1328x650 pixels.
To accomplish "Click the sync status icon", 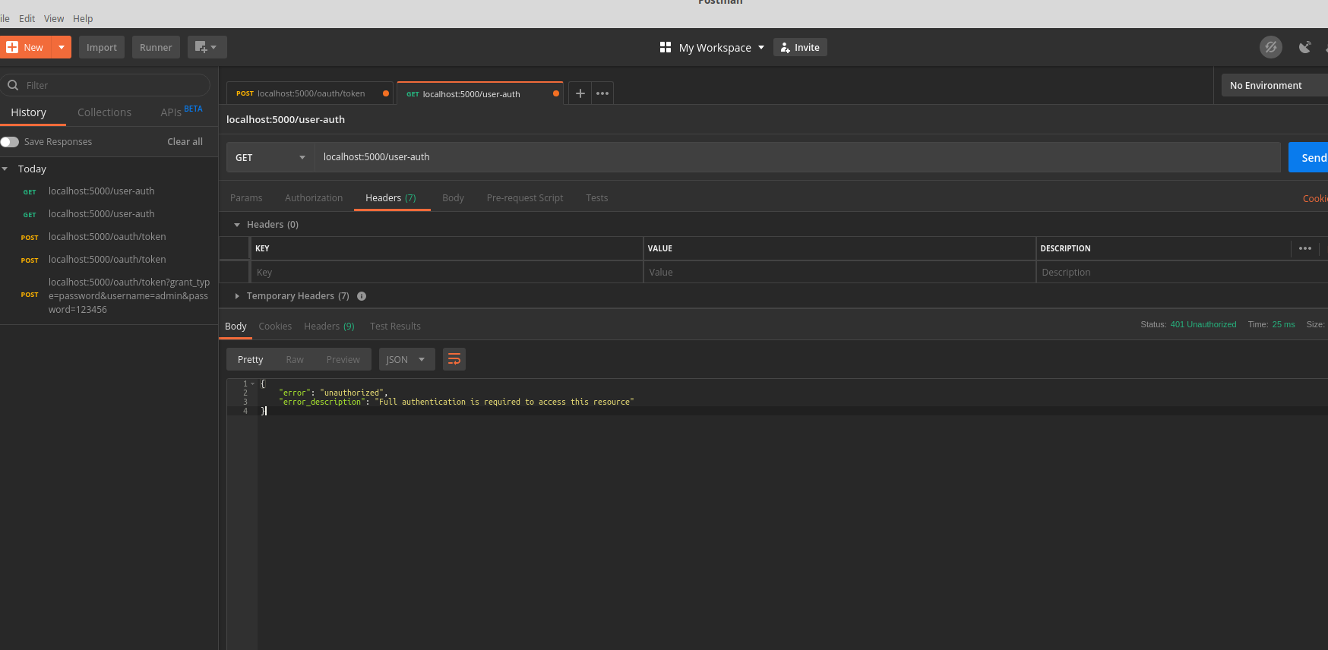I will click(1271, 47).
